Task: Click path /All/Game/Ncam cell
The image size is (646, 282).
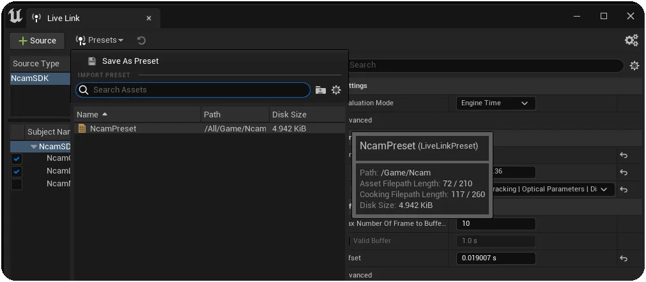Action: click(235, 128)
